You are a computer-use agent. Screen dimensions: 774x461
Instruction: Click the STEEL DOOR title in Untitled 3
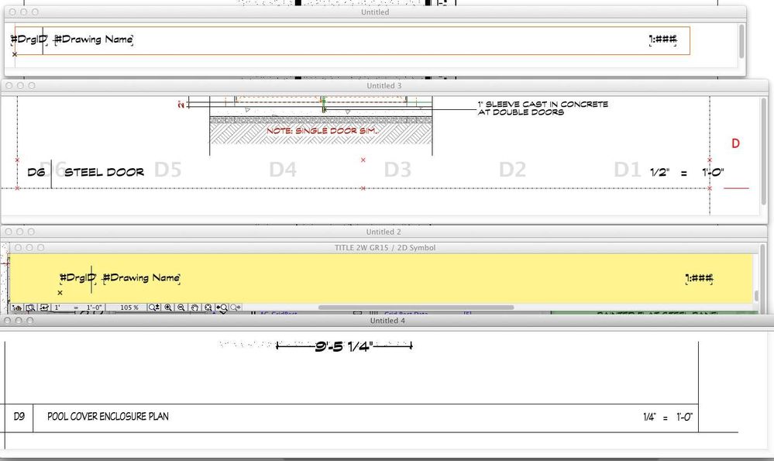(x=104, y=172)
